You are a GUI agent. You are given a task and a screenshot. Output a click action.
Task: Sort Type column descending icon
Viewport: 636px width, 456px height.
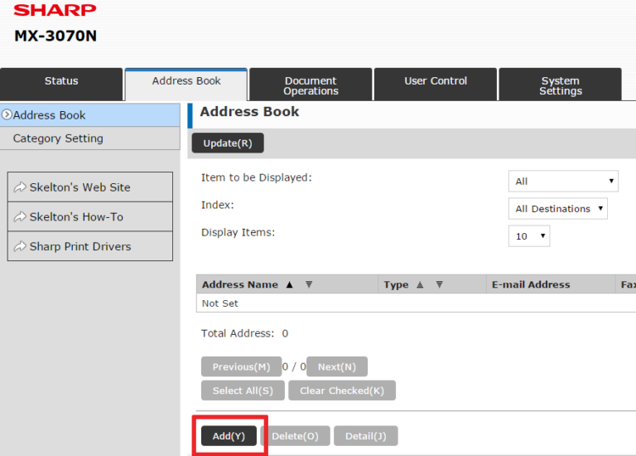[x=439, y=284]
